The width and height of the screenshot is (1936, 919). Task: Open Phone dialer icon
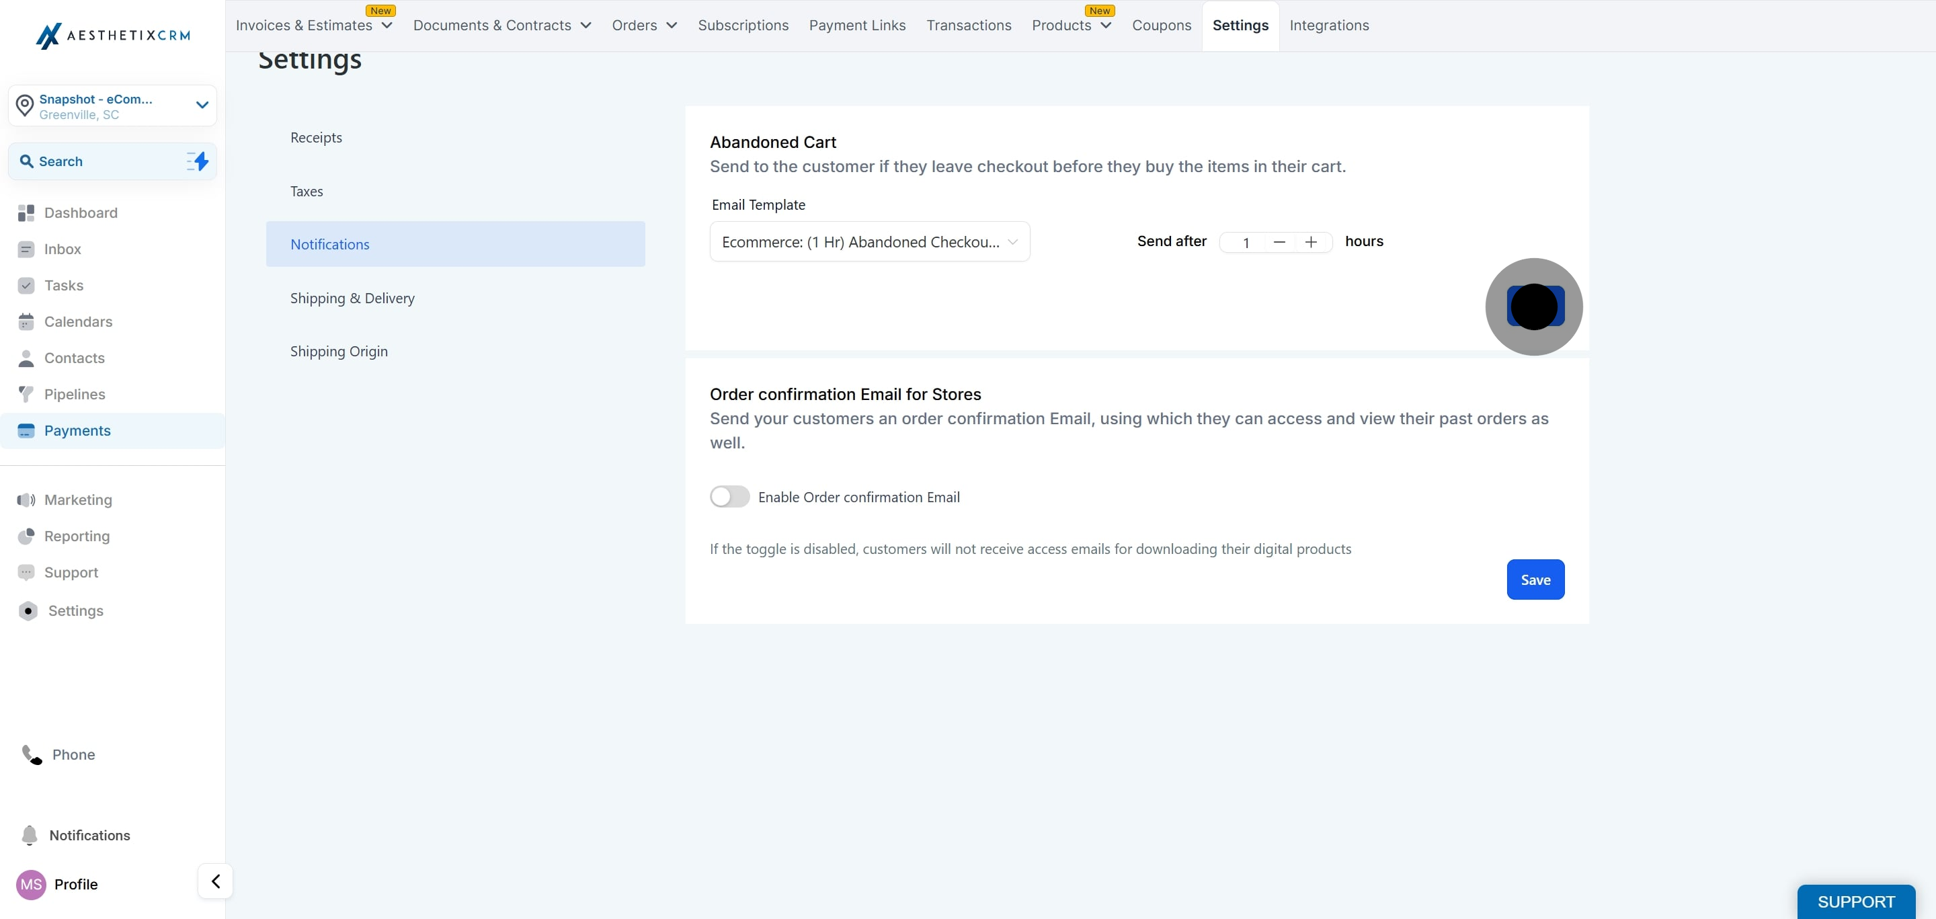(x=32, y=754)
